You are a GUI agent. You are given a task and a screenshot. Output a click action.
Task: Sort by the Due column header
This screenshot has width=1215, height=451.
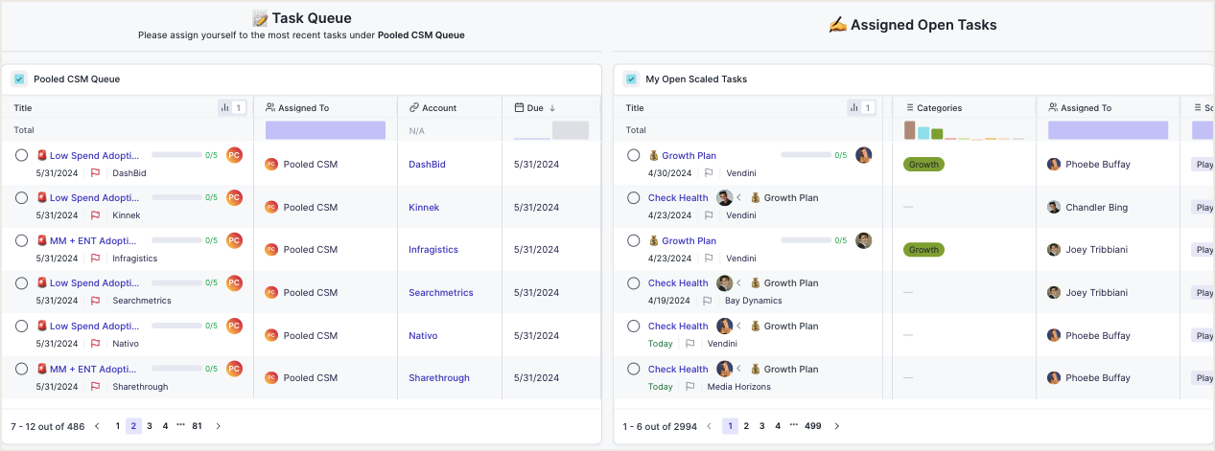click(x=535, y=108)
